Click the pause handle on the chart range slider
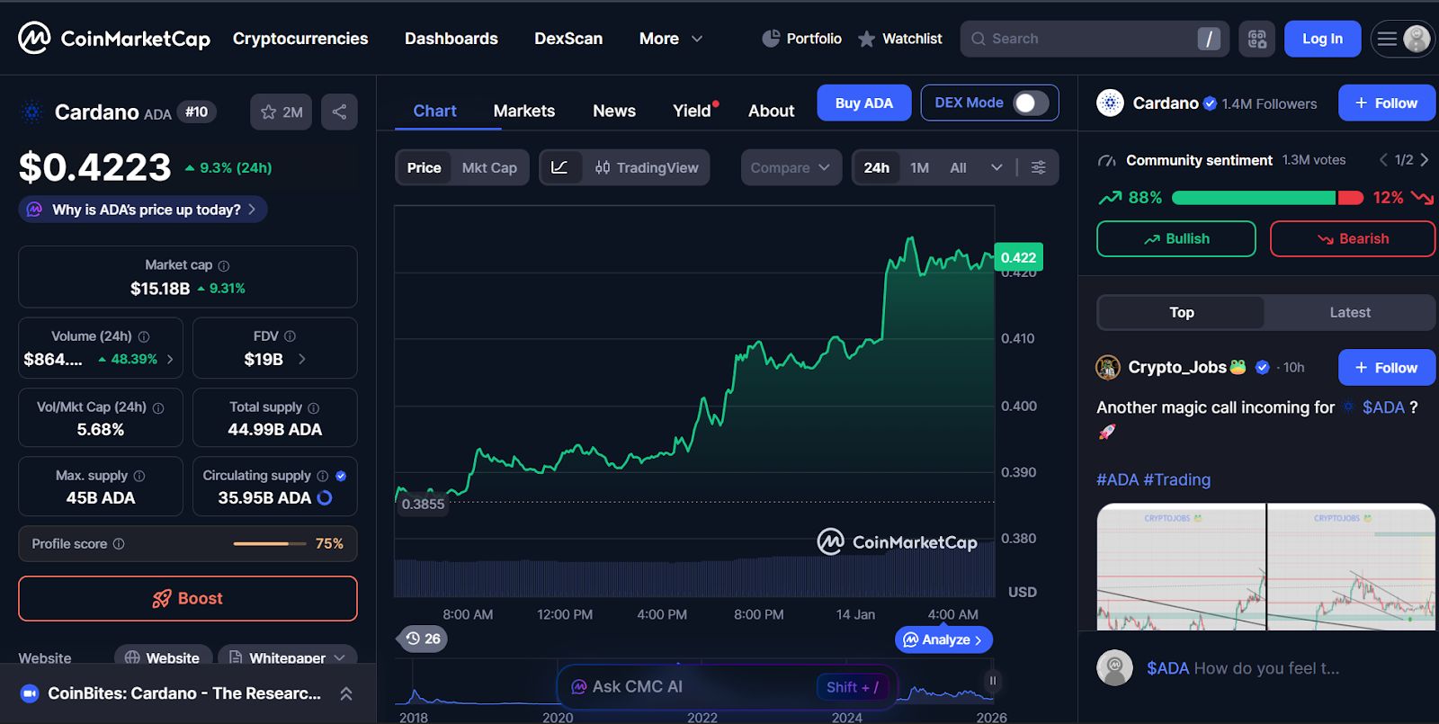The height and width of the screenshot is (724, 1439). coord(993,681)
